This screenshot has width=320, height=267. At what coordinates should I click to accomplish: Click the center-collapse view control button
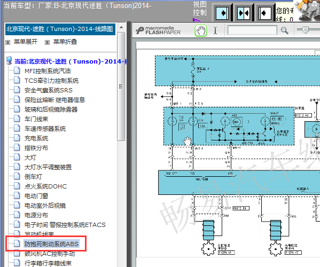click(244, 13)
